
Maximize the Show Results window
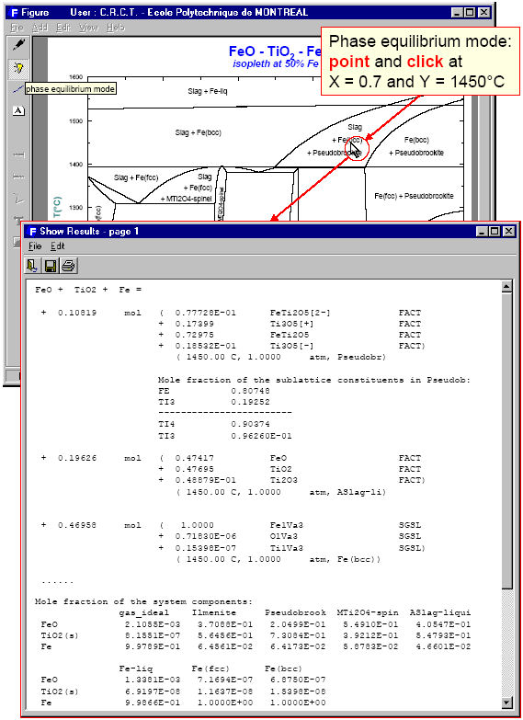click(494, 232)
